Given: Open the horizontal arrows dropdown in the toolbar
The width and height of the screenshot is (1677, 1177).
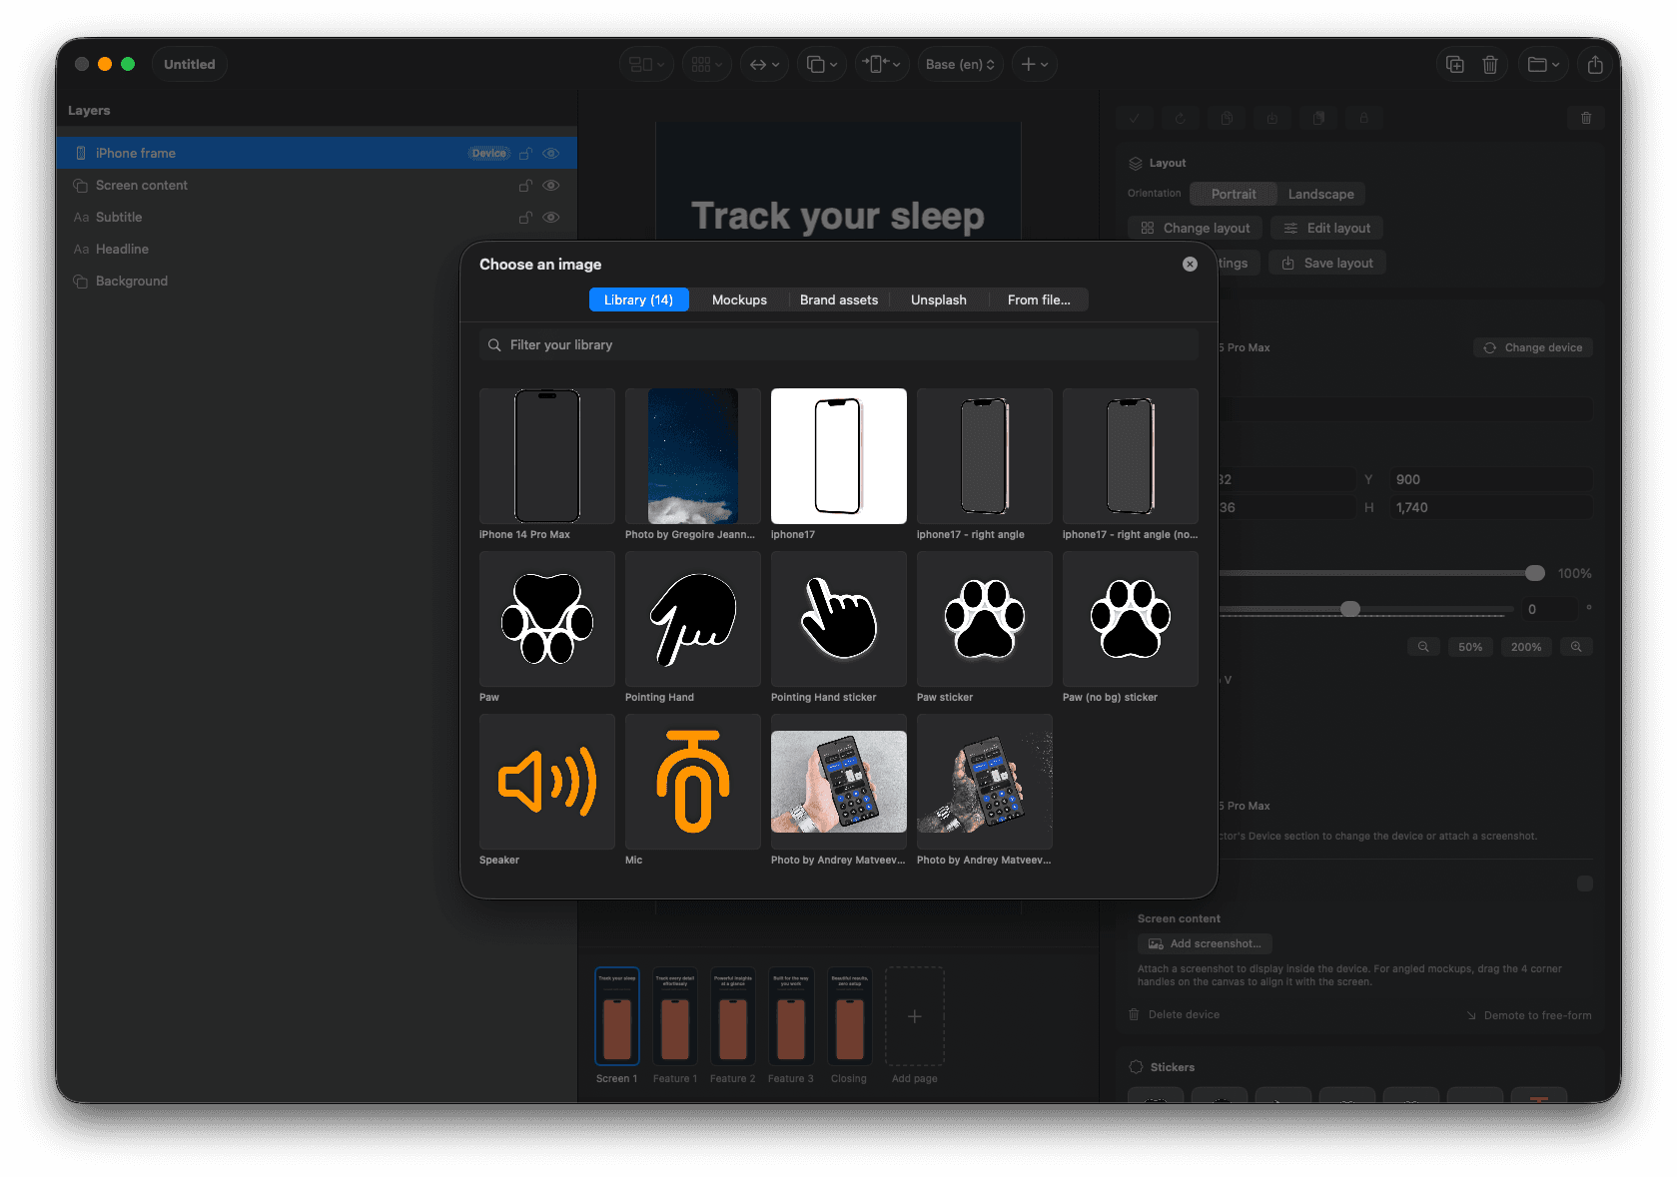Looking at the screenshot, I should click(x=765, y=64).
